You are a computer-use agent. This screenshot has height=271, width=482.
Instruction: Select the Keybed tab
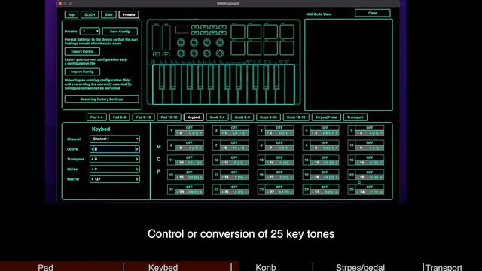[194, 117]
